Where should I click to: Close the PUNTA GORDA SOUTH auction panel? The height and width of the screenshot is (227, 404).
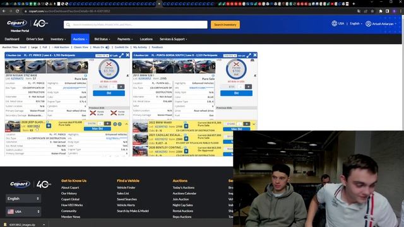pyautogui.click(x=255, y=55)
